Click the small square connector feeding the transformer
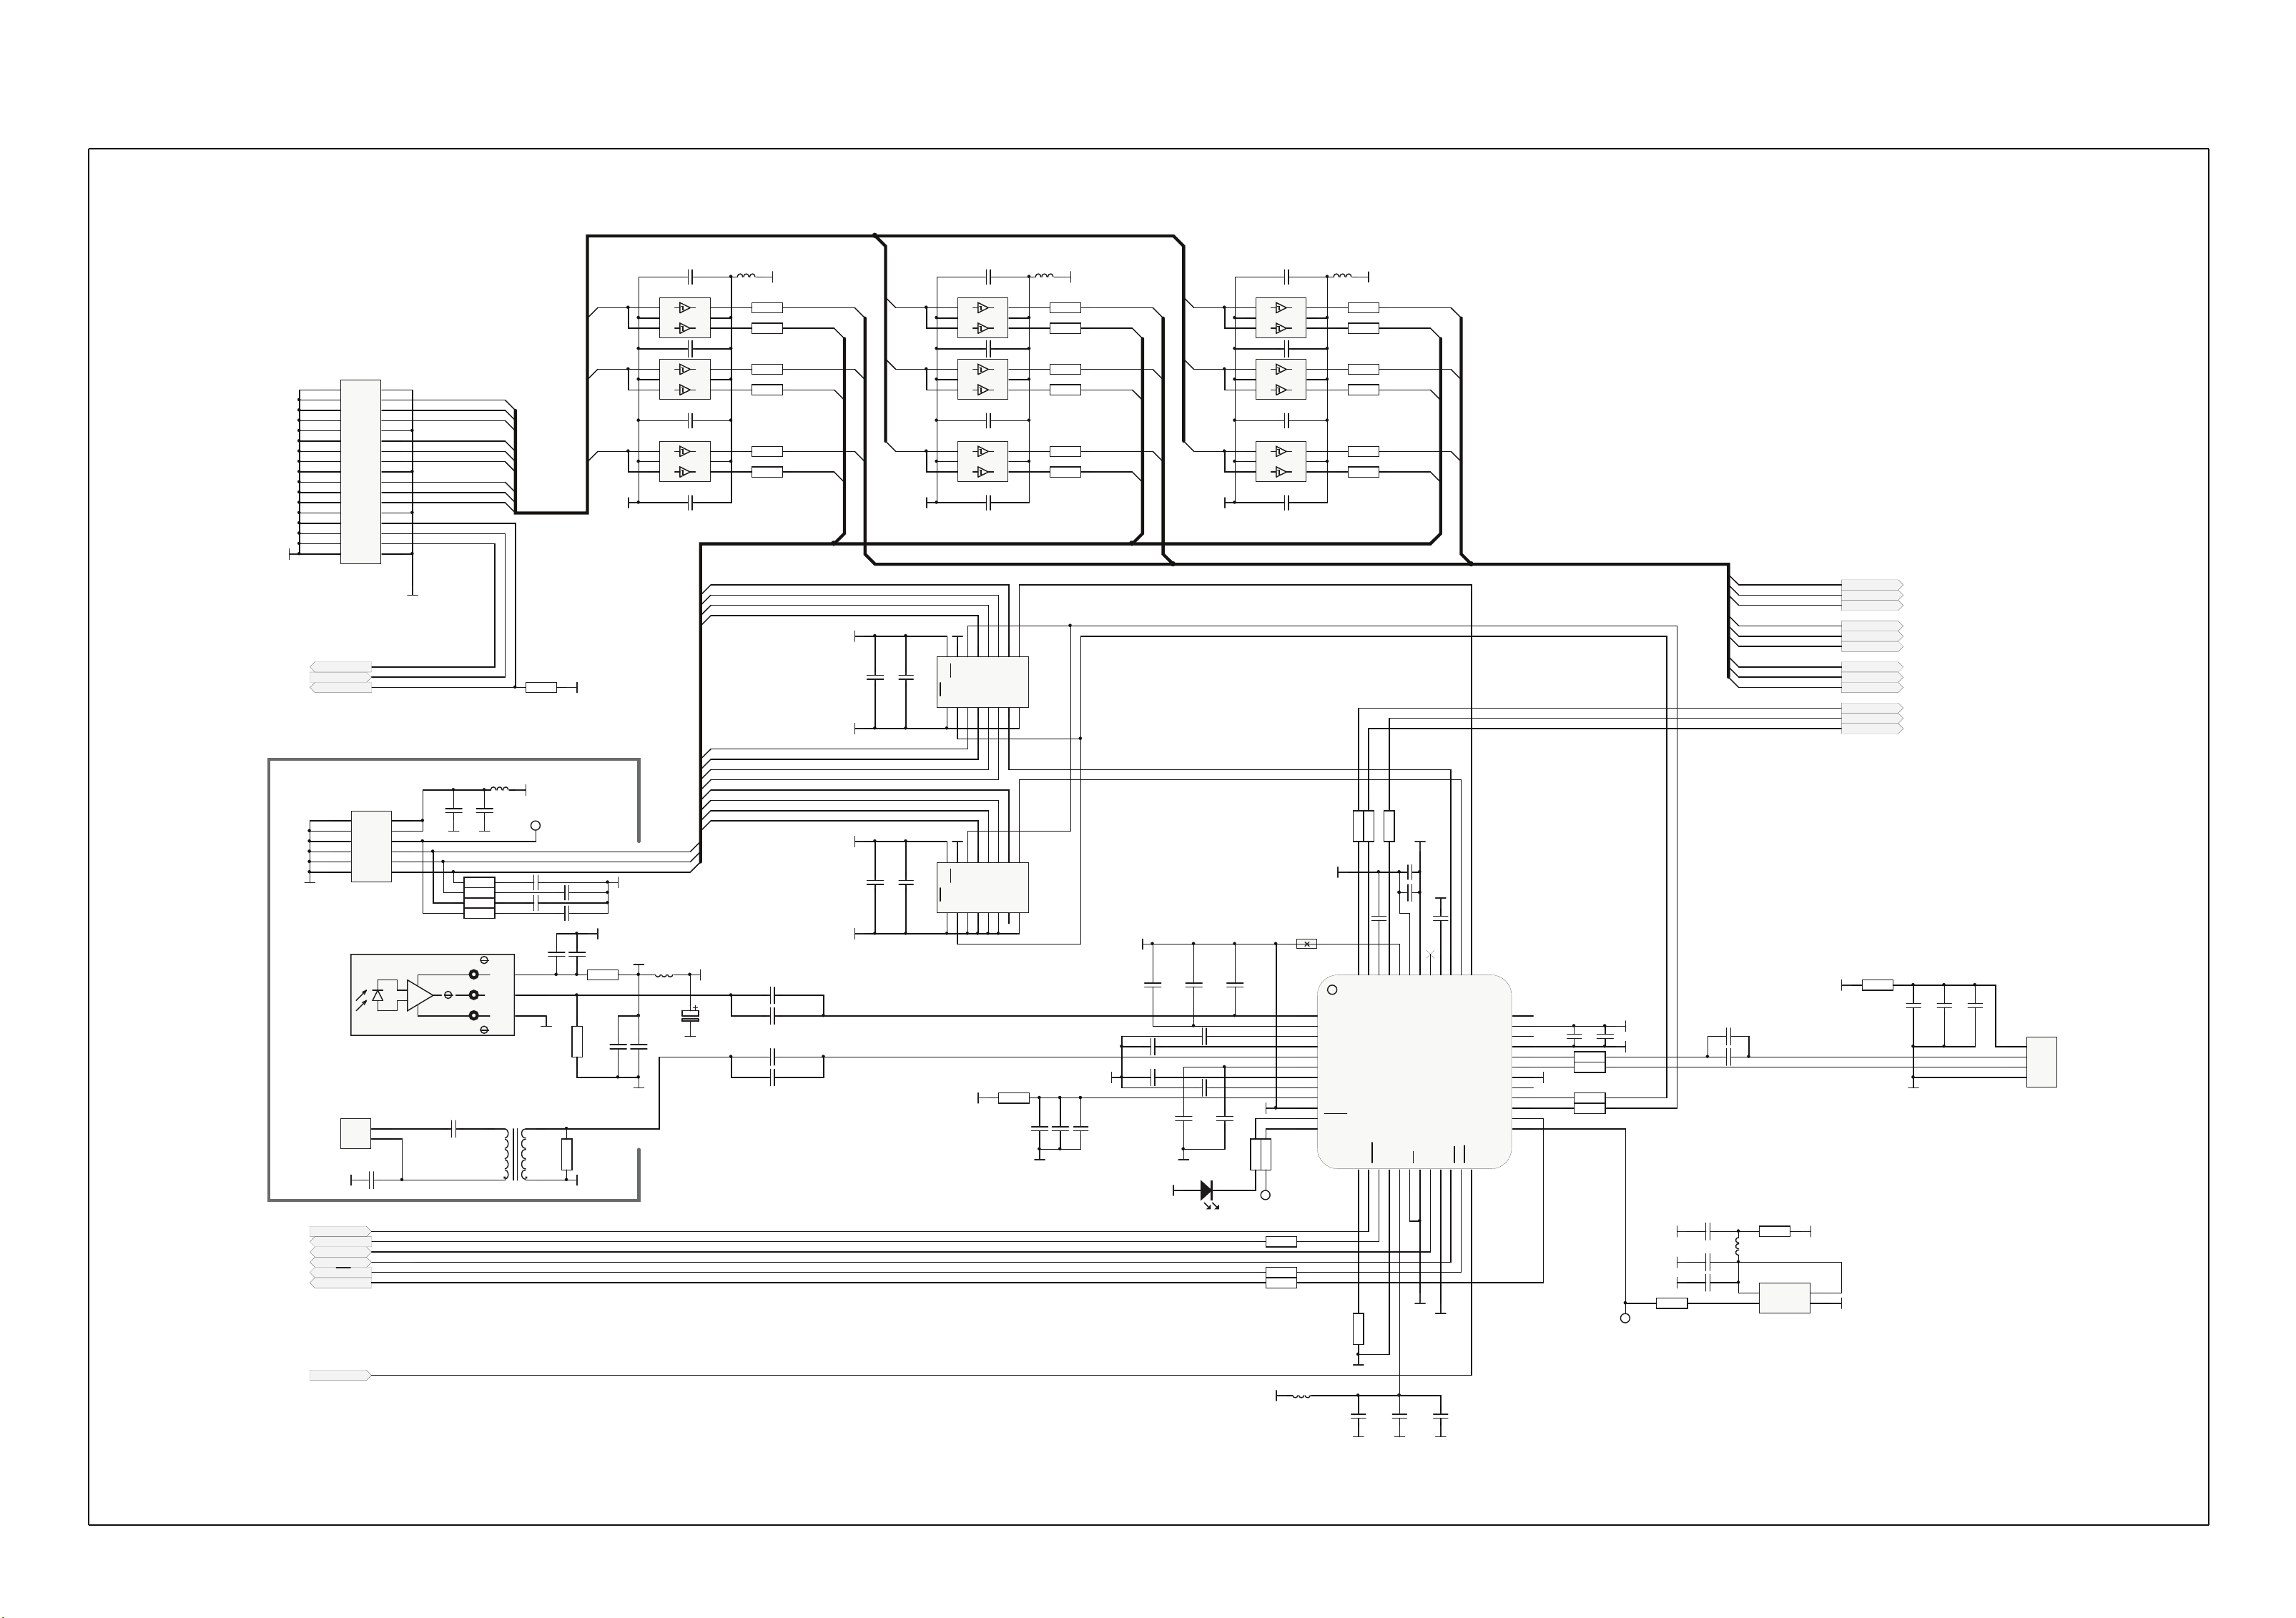 click(356, 1133)
